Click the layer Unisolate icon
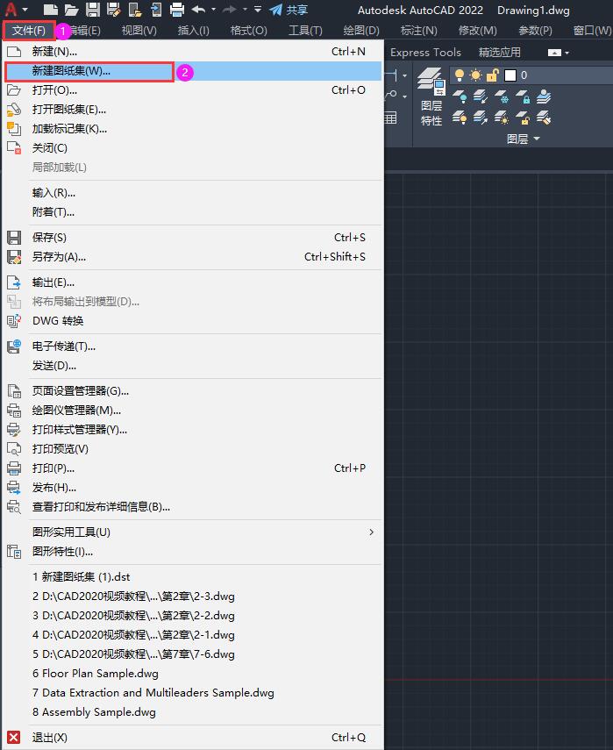This screenshot has height=750, width=613. coord(481,118)
